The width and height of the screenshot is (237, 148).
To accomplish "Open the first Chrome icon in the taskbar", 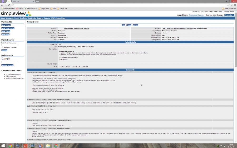I will click(x=10, y=146).
